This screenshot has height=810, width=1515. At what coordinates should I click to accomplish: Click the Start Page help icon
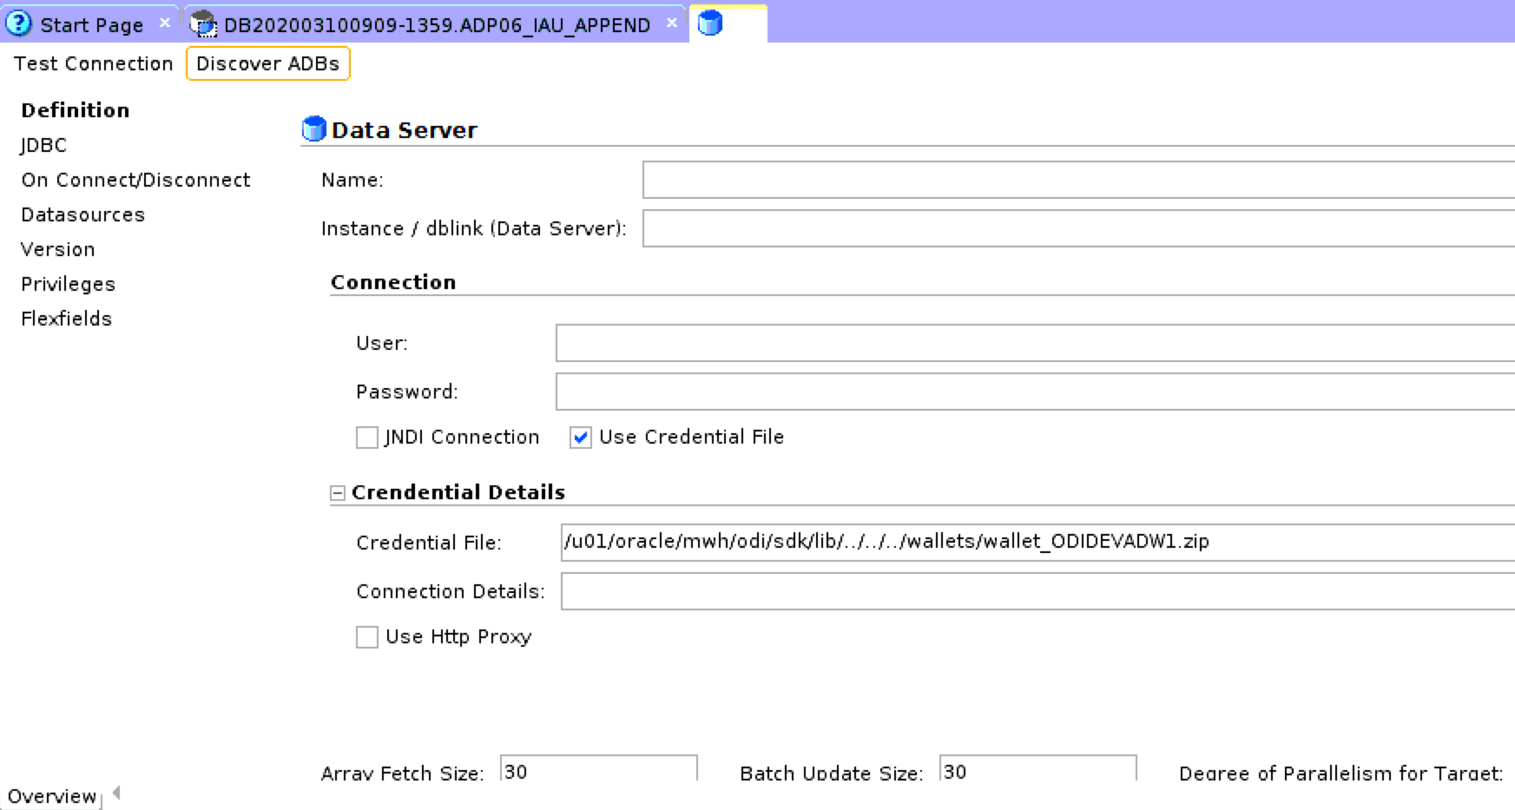coord(18,23)
